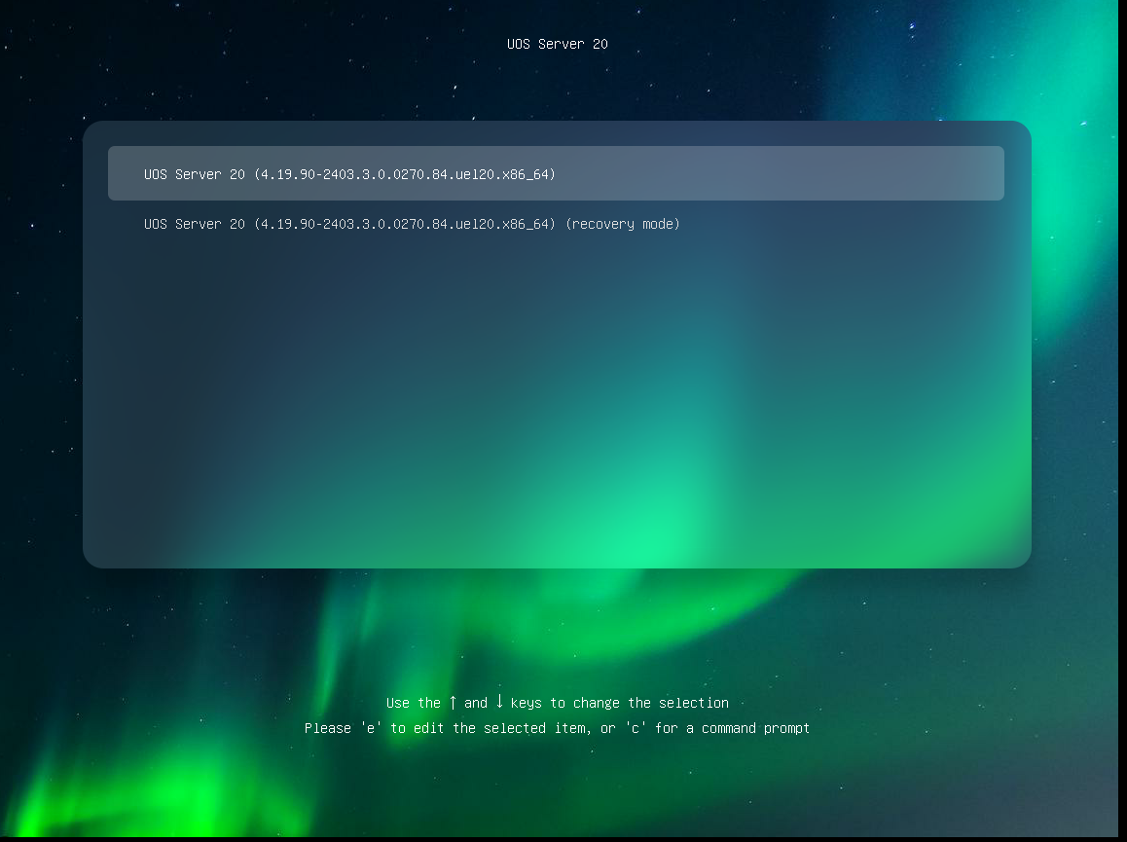Click the 'command prompt' text at bottom
This screenshot has height=842, width=1127.
755,728
